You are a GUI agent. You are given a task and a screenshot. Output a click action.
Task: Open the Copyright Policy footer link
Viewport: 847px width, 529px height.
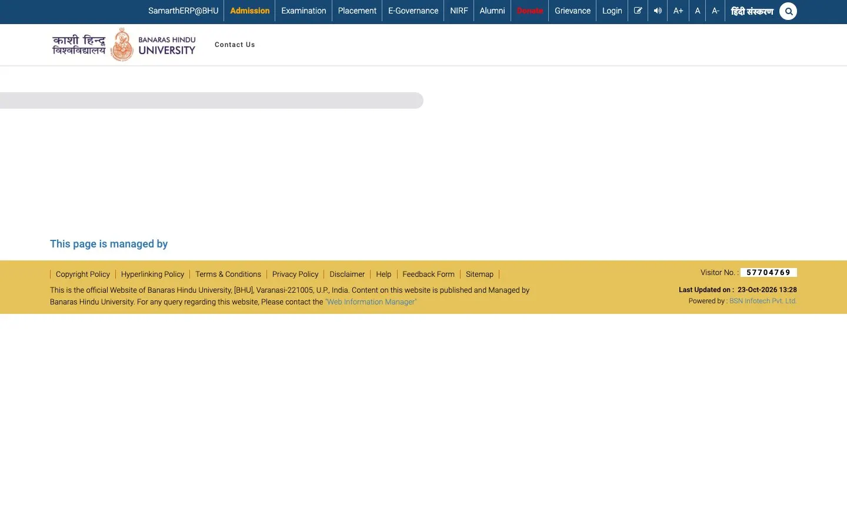pyautogui.click(x=83, y=274)
